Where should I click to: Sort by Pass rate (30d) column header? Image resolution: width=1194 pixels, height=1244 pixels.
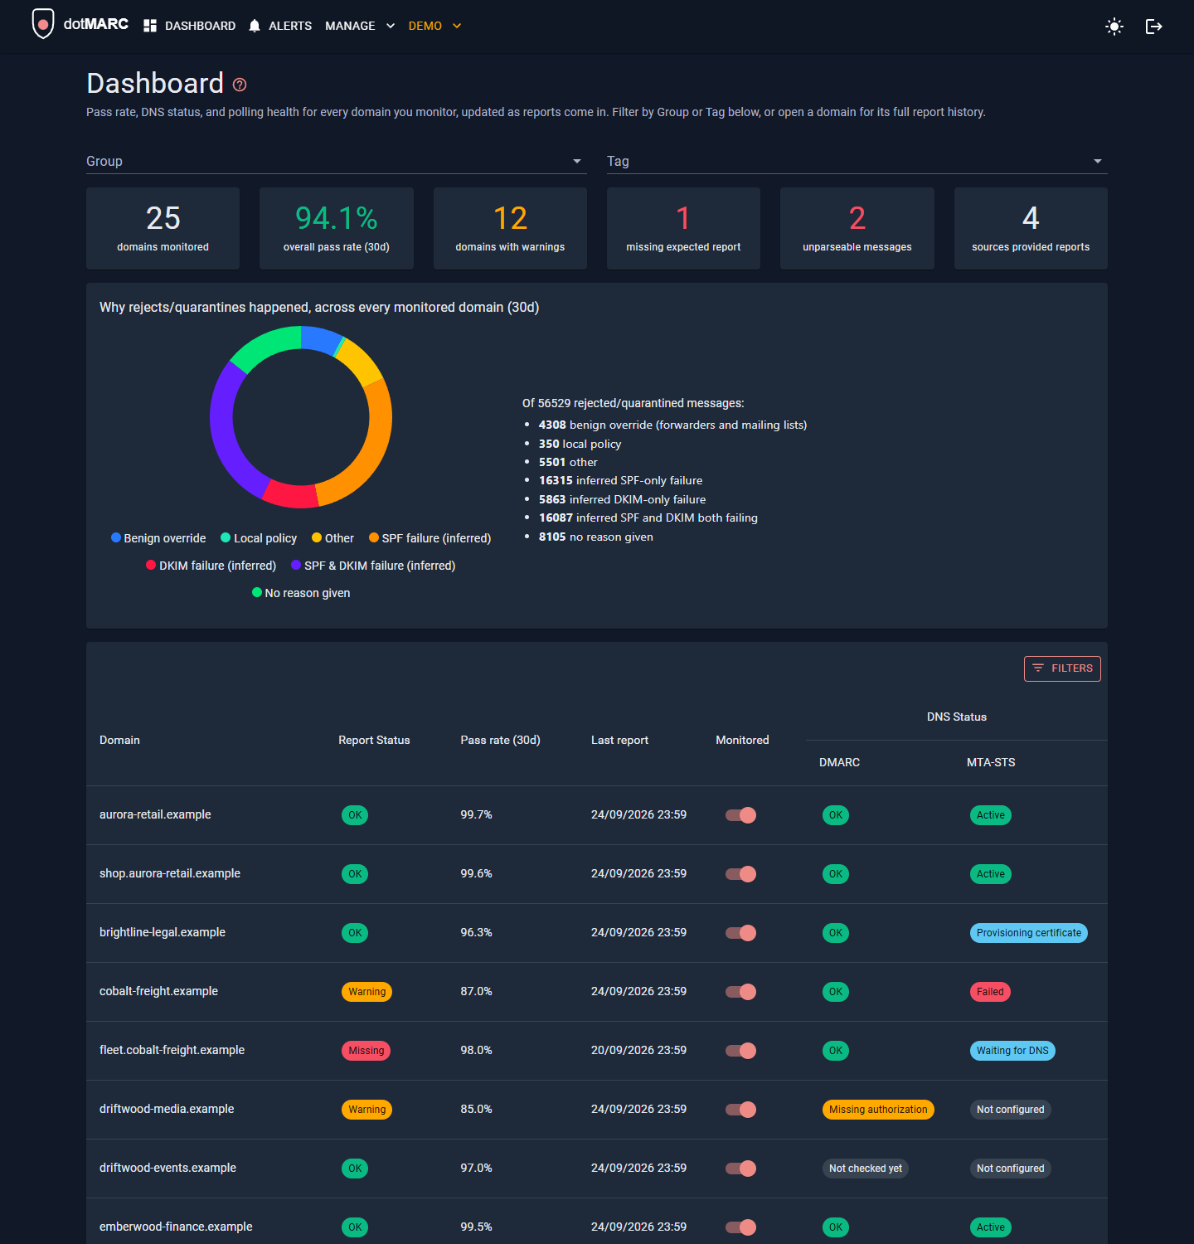[500, 740]
